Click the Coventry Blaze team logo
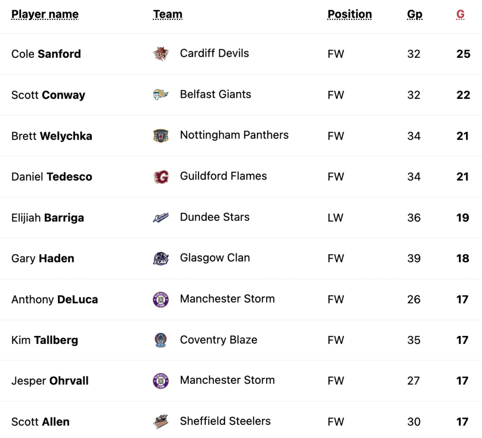The width and height of the screenshot is (482, 438). pos(161,340)
